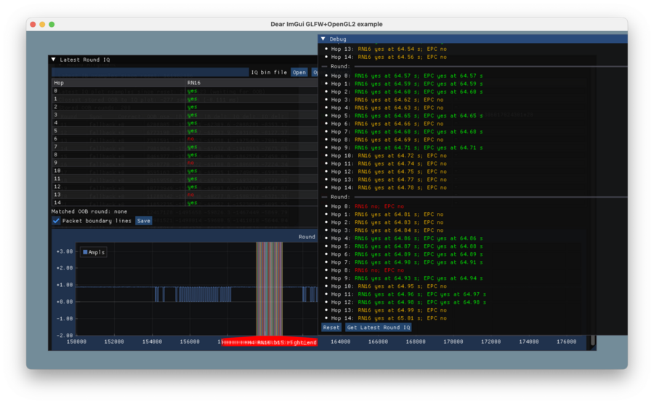Screen dimensions: 654x404
Task: Click the striped packet boundary band in plot
Action: click(269, 288)
